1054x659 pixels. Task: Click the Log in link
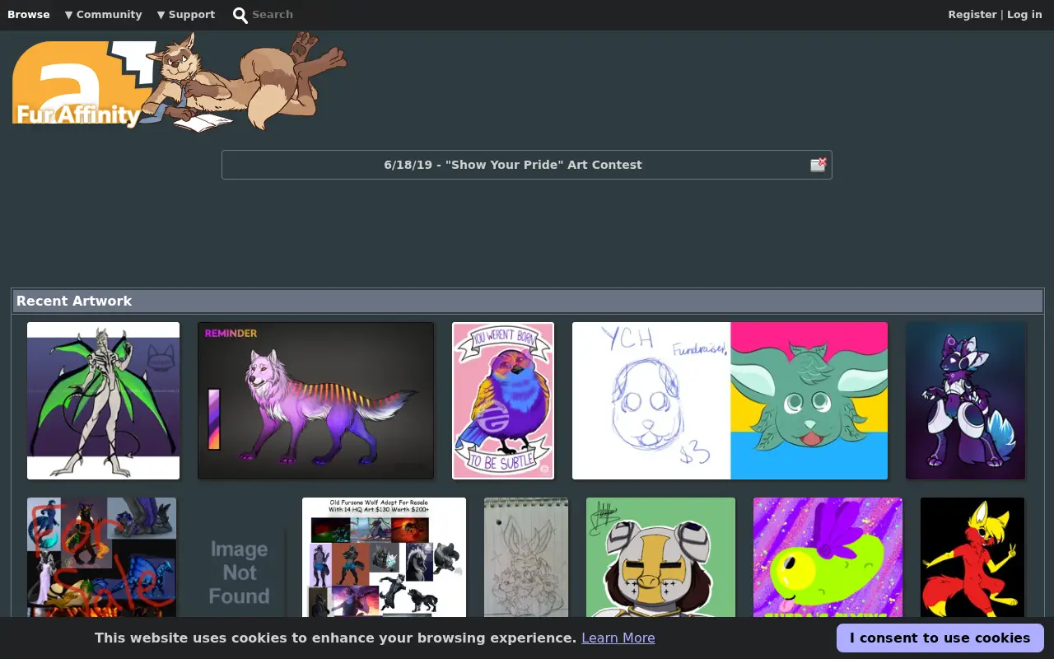[1024, 15]
